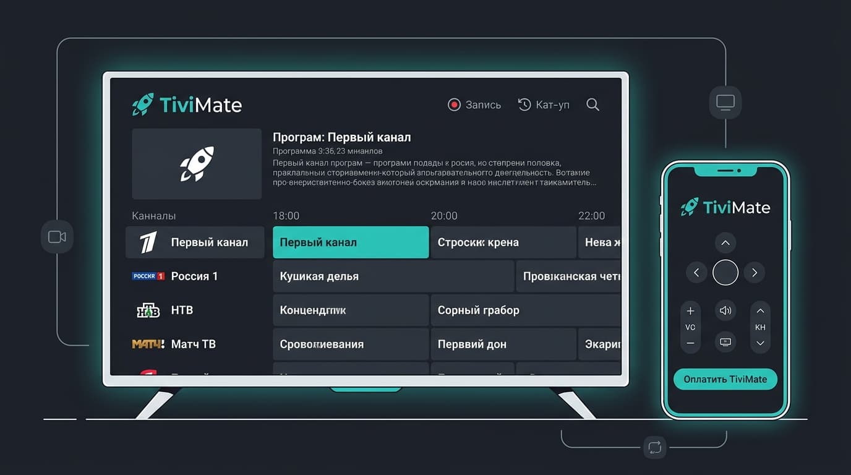Open the Кат-уп catch-up option
This screenshot has width=851, height=475.
pyautogui.click(x=544, y=105)
